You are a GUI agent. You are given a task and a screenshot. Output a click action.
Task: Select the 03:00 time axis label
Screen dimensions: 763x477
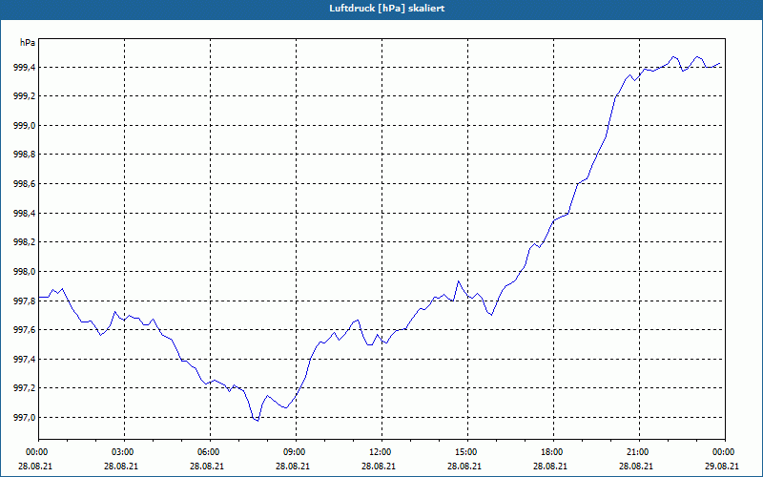click(122, 452)
